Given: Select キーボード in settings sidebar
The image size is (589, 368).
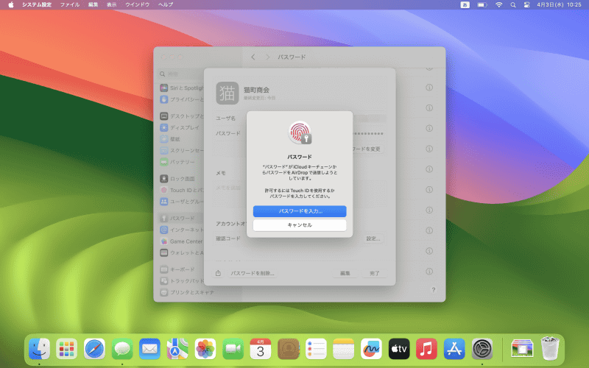Looking at the screenshot, I should pos(181,269).
